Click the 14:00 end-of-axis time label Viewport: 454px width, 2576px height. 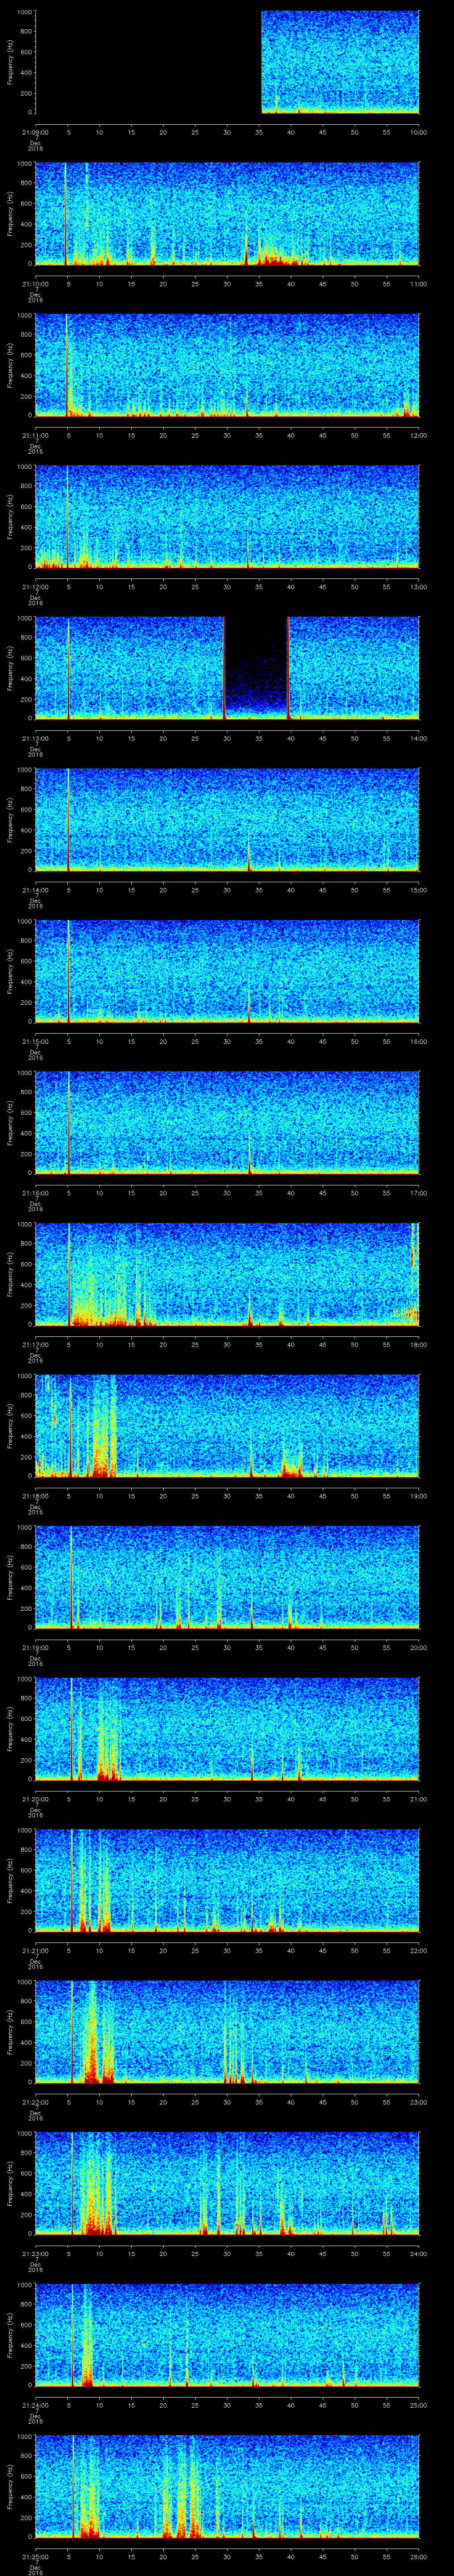click(419, 738)
